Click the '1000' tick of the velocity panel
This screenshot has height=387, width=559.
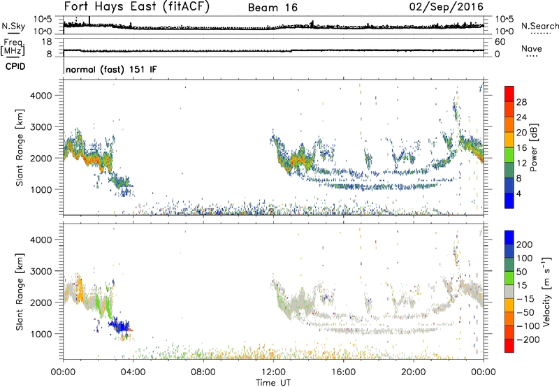41,334
